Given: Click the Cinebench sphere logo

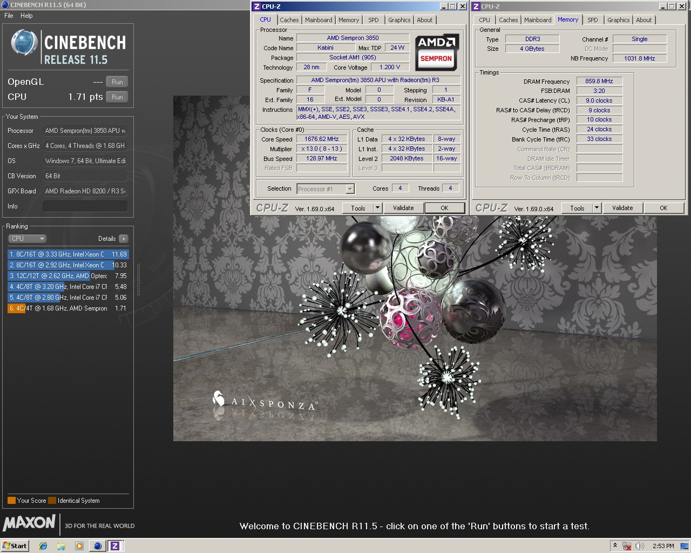Looking at the screenshot, I should coord(24,43).
